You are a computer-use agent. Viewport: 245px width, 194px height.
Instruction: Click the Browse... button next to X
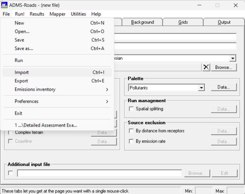[x=224, y=67]
